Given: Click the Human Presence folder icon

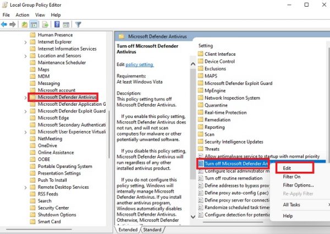Looking at the screenshot, I should (x=32, y=35).
